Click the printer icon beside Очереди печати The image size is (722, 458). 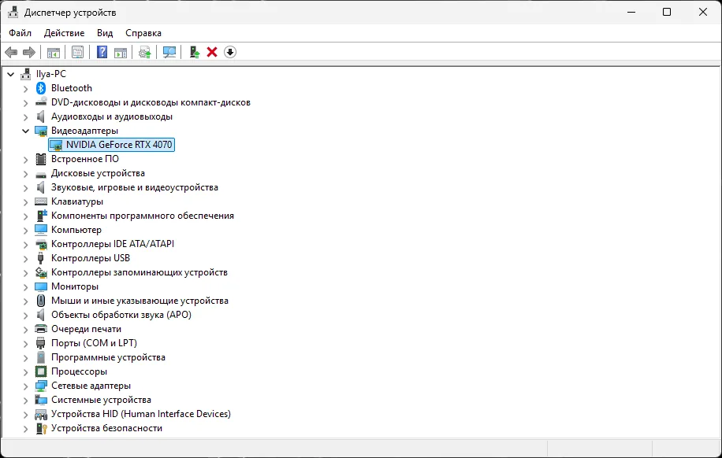[41, 329]
